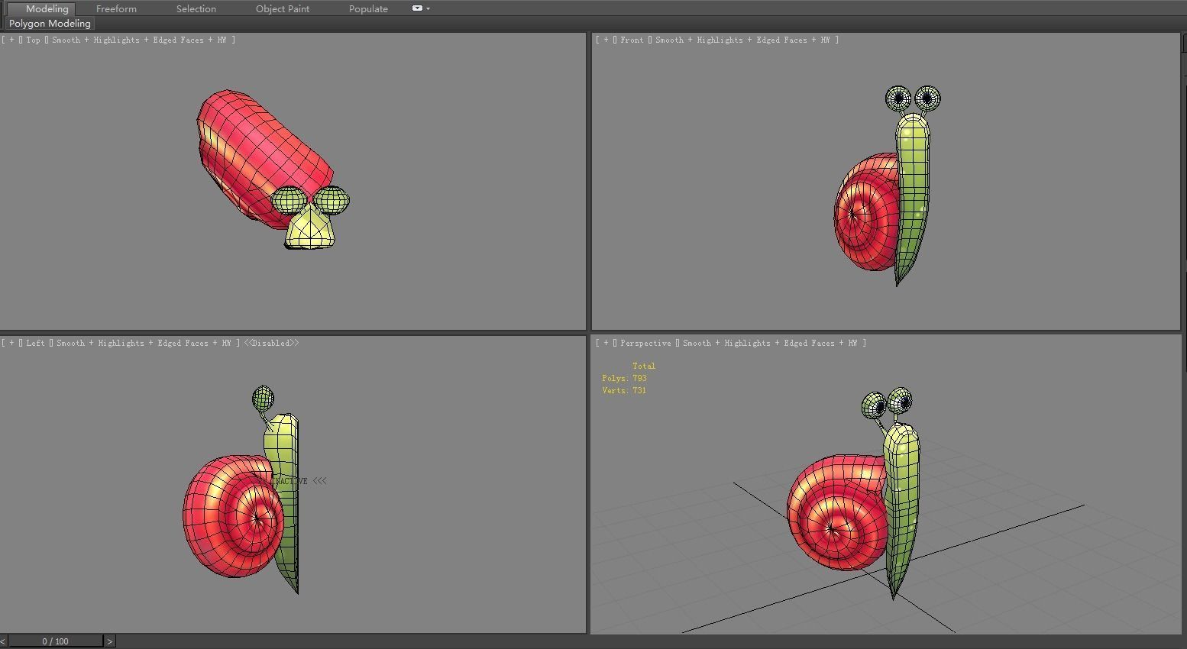Image resolution: width=1187 pixels, height=649 pixels.
Task: Toggle the ribbon minimize icon beside Populate
Action: click(417, 8)
